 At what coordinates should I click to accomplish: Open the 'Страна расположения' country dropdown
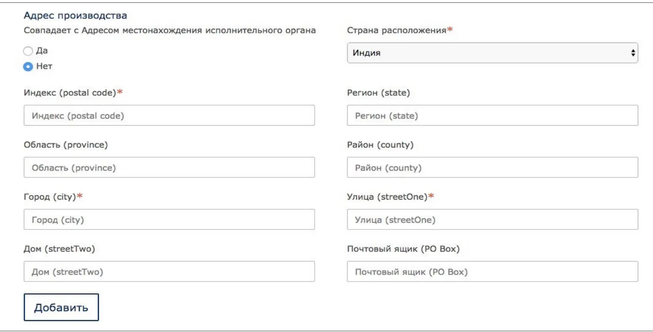click(x=492, y=53)
